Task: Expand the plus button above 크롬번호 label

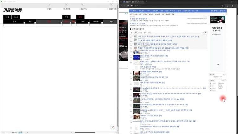Action: (x=67, y=4)
